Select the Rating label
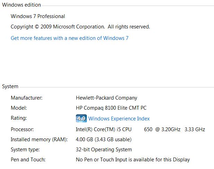 coord(19,118)
